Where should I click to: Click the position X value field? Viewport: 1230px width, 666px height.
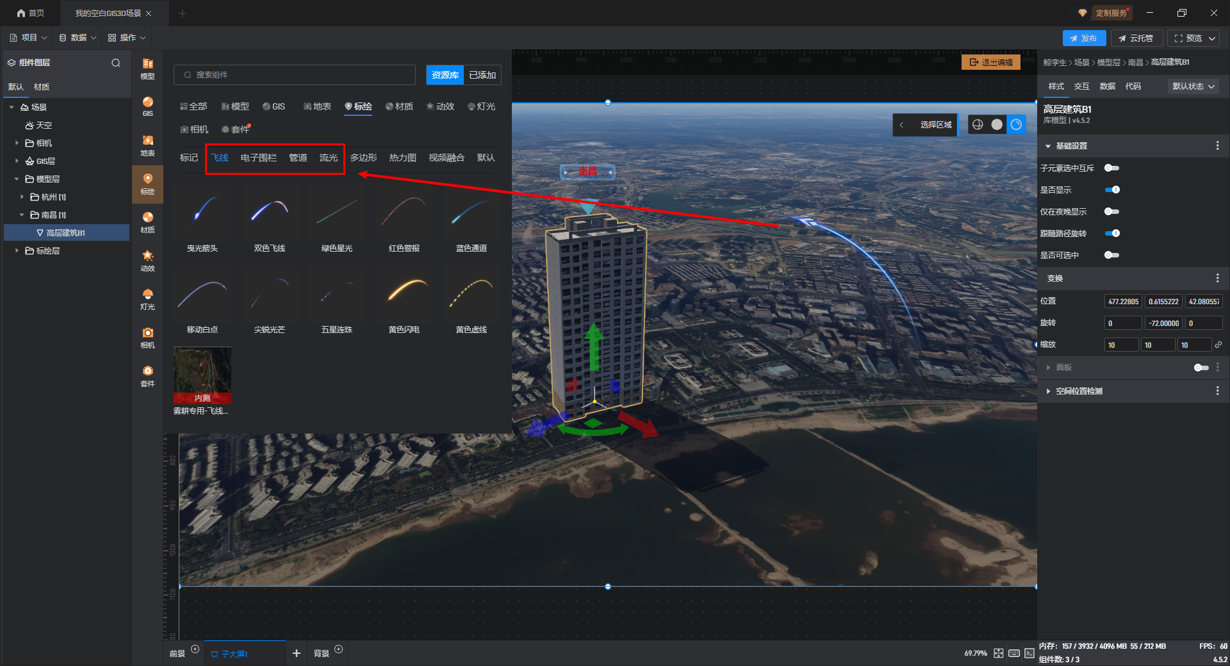point(1123,302)
